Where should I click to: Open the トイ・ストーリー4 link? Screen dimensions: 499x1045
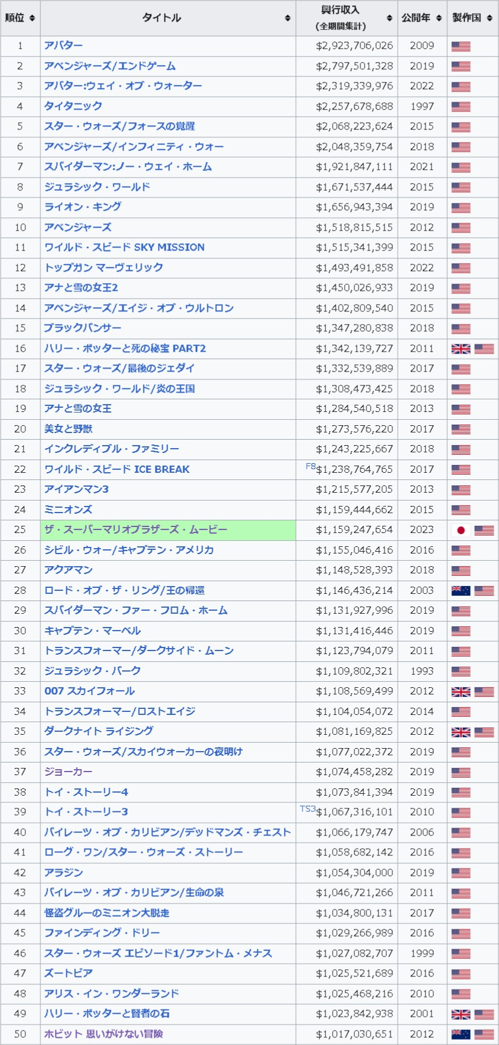pyautogui.click(x=86, y=792)
